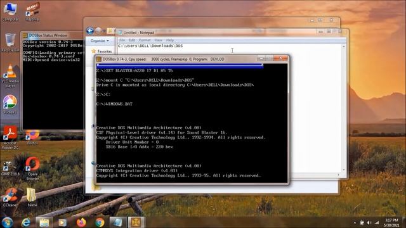Switch to DOSBox taskbar button
Screen dimensions: 406x228
coord(136,222)
